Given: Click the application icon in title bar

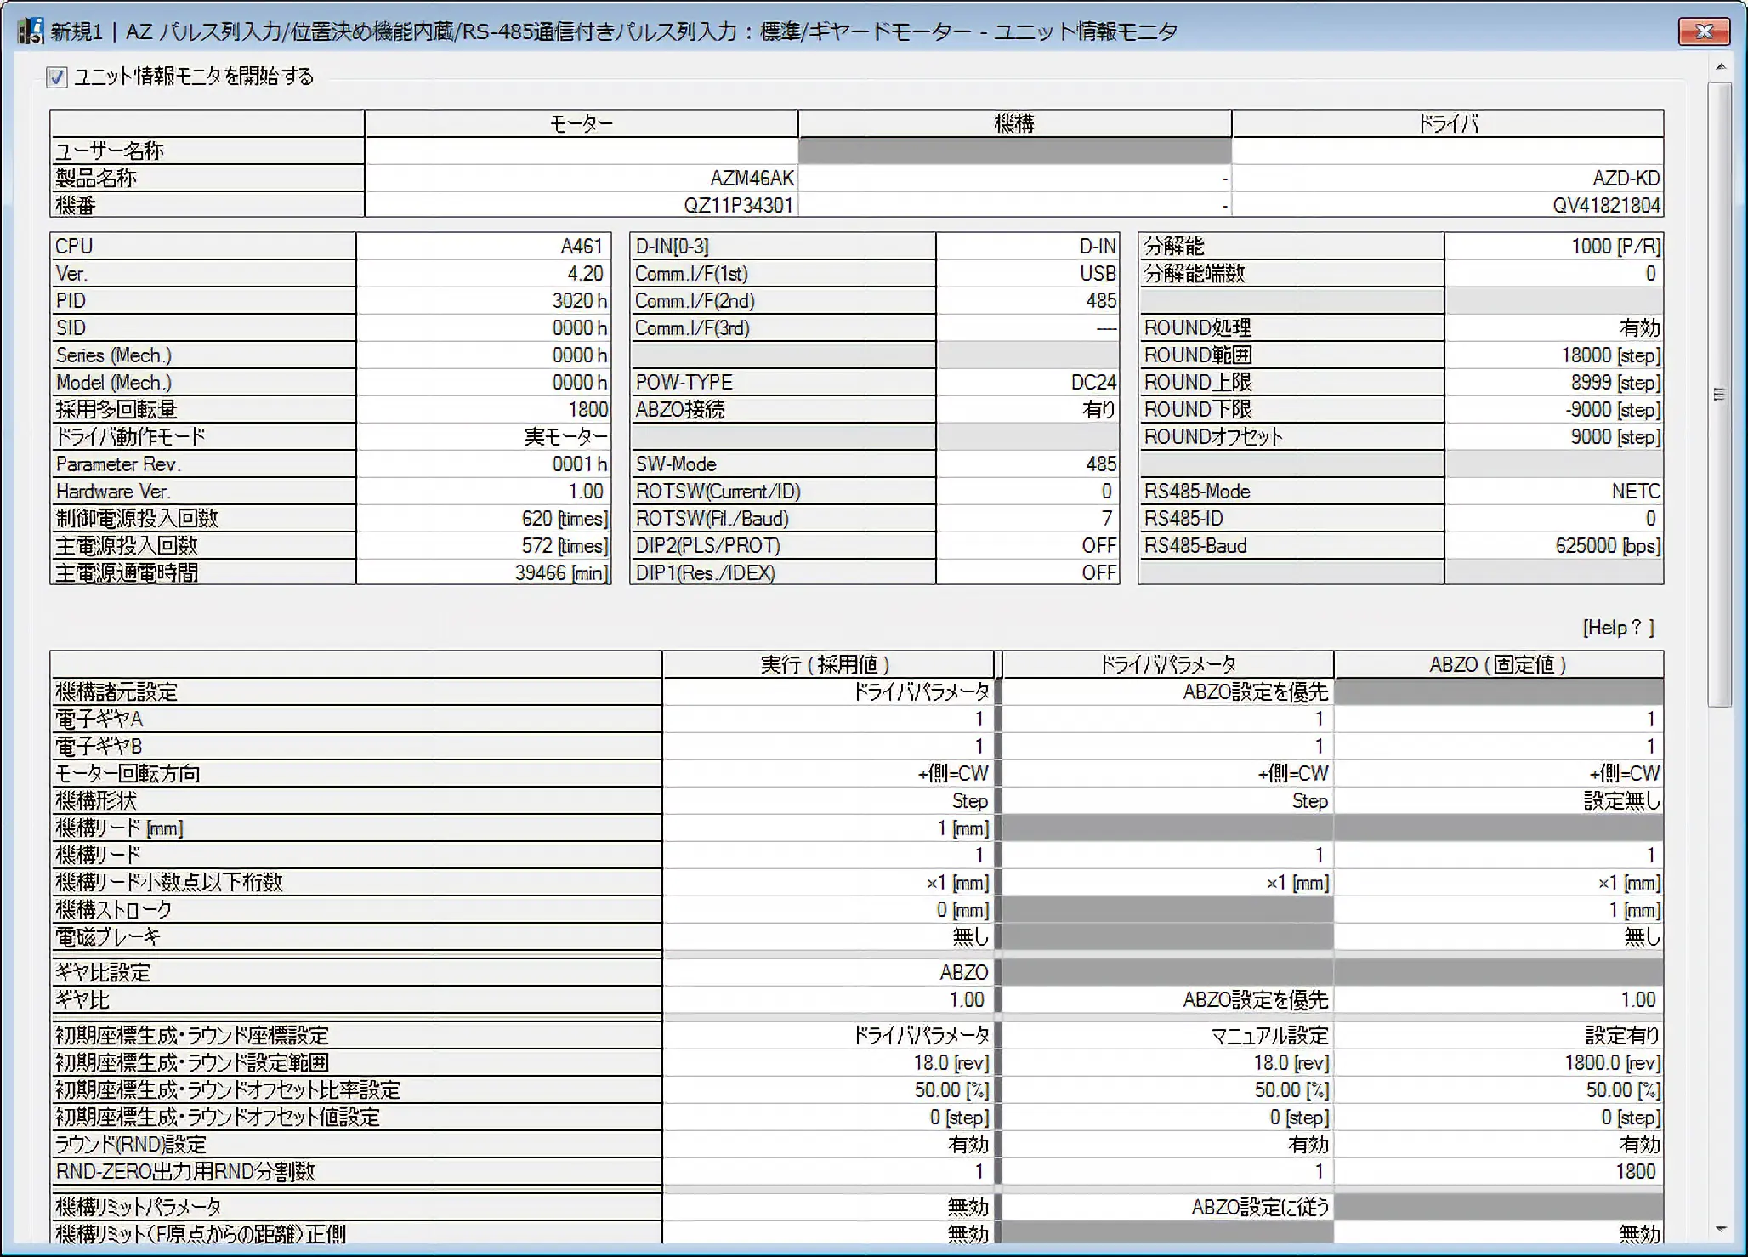Looking at the screenshot, I should pos(31,31).
